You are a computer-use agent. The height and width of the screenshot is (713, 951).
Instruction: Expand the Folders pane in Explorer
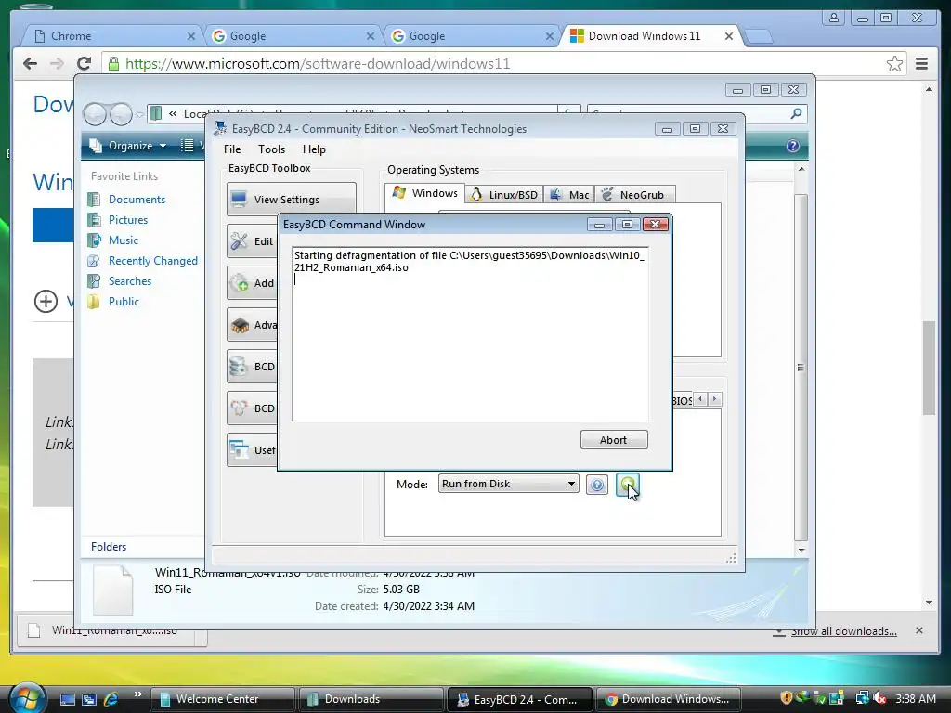point(109,546)
